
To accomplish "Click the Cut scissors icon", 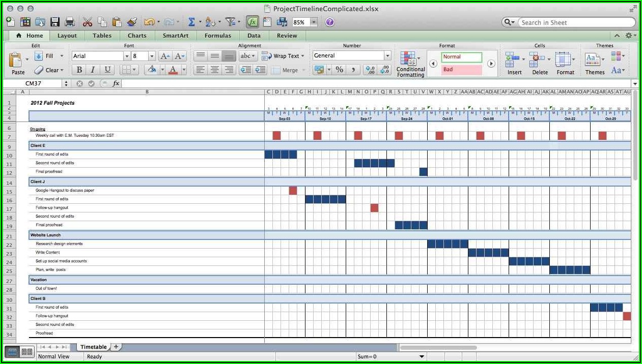I will pos(88,22).
